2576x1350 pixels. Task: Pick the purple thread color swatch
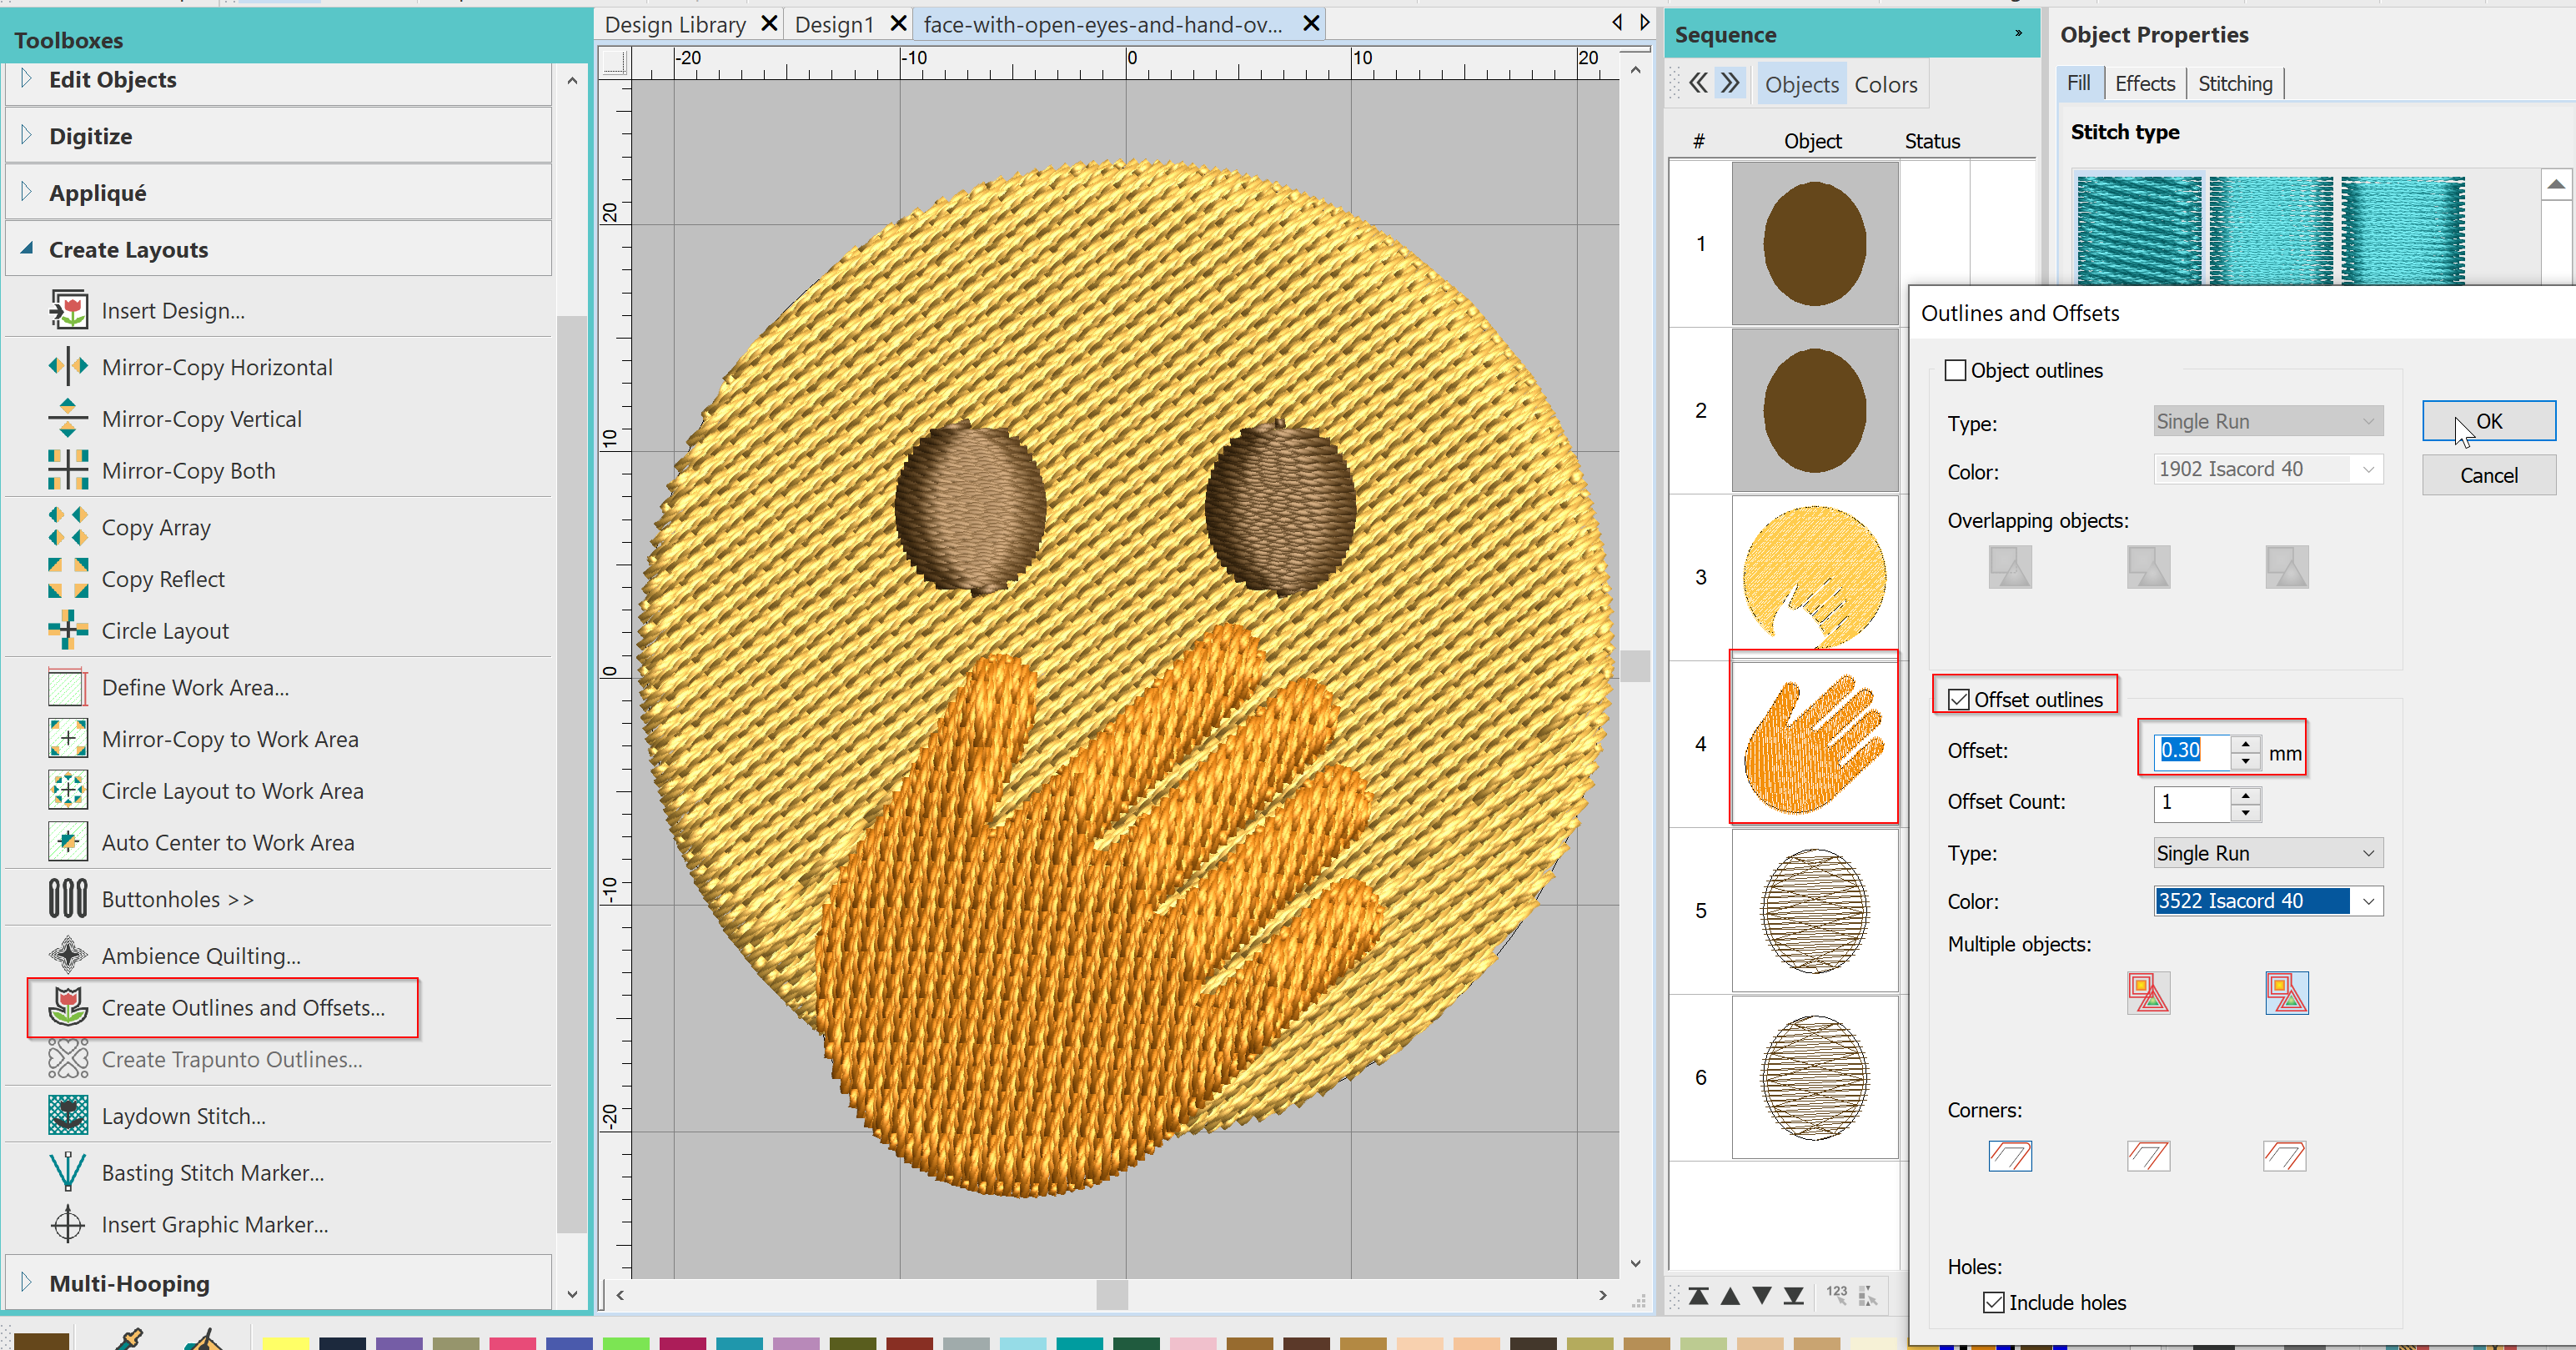pyautogui.click(x=399, y=1343)
